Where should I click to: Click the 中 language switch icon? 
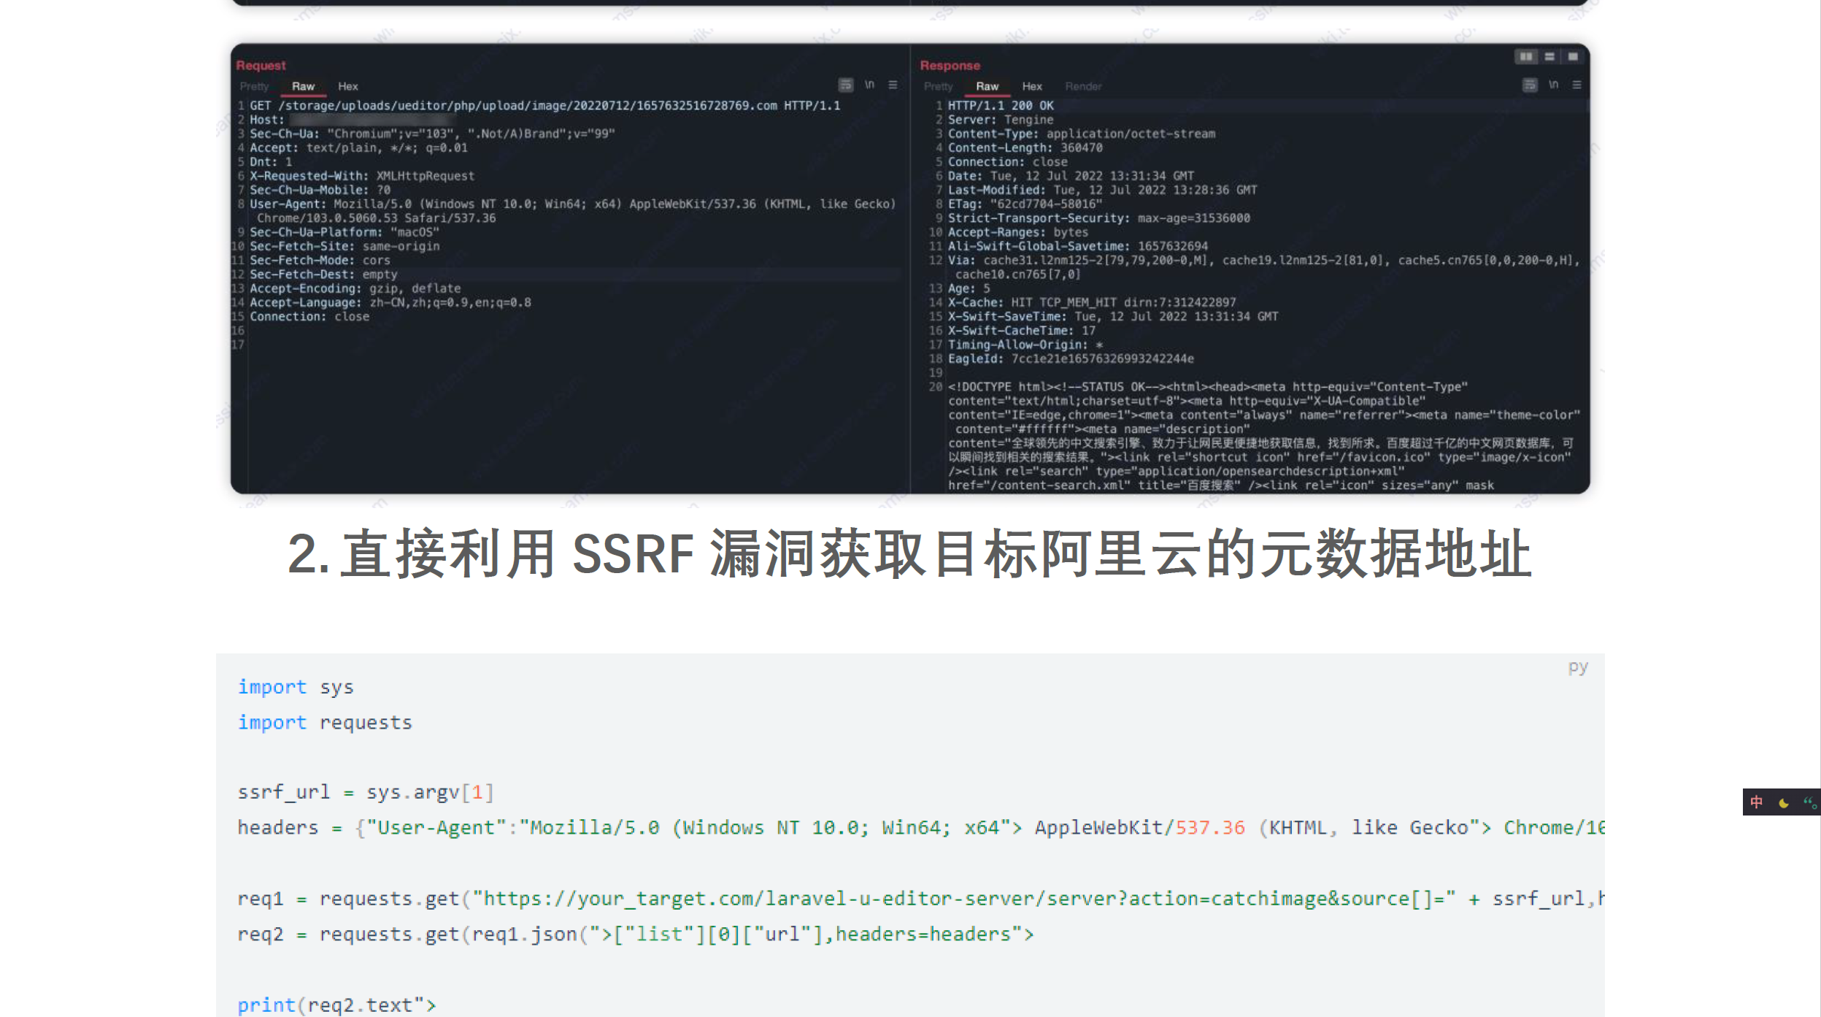click(x=1757, y=802)
